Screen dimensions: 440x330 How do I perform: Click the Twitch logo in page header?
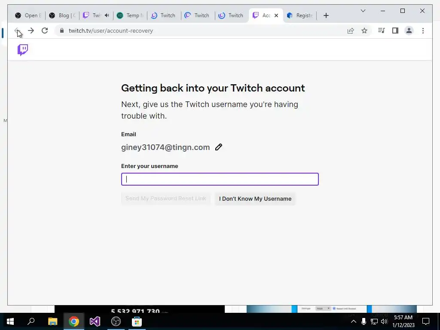(x=23, y=50)
